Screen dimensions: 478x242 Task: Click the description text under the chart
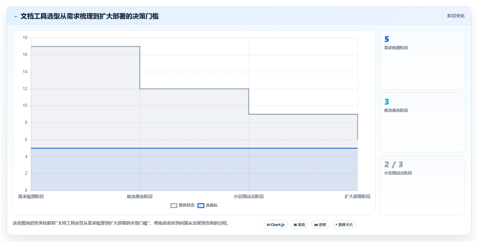pyautogui.click(x=121, y=223)
